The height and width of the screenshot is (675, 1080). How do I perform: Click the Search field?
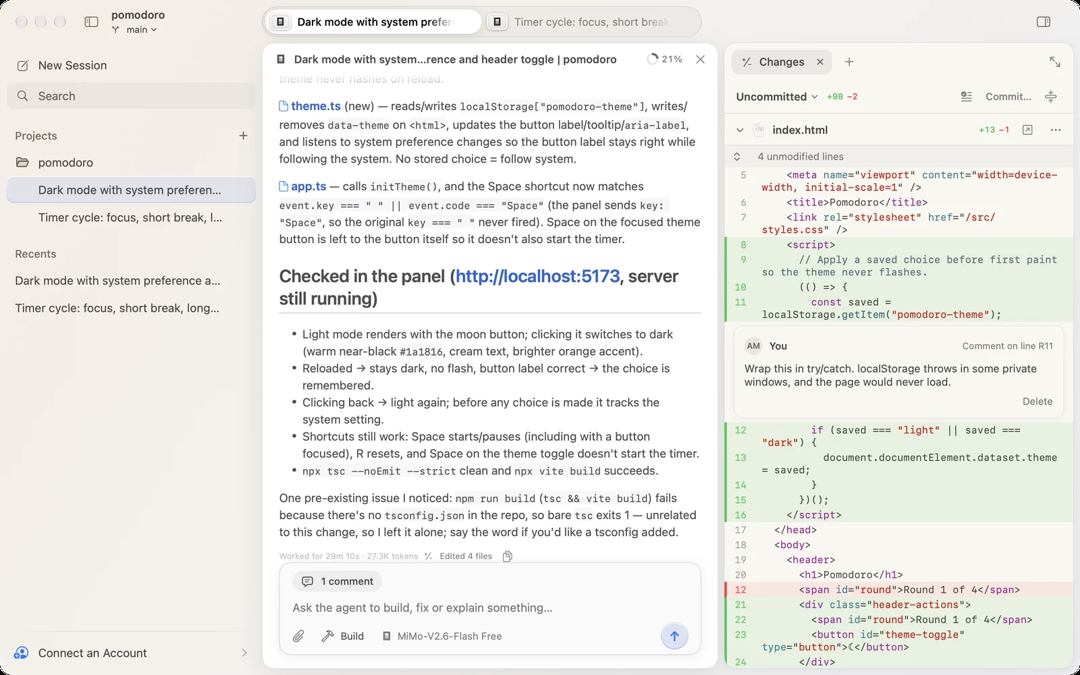click(131, 96)
